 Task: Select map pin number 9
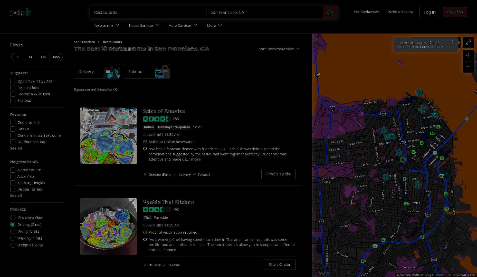coord(384,131)
